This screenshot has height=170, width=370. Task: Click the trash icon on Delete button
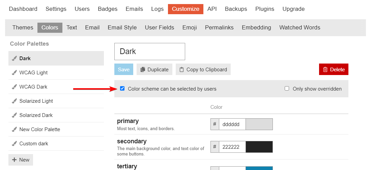325,70
